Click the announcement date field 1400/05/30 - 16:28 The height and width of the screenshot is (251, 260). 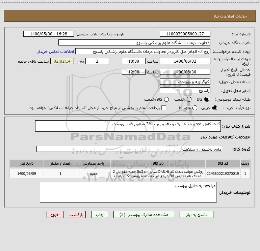[x=49, y=34]
